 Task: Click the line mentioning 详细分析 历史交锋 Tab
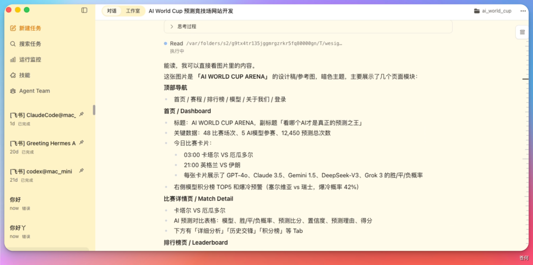[238, 231]
